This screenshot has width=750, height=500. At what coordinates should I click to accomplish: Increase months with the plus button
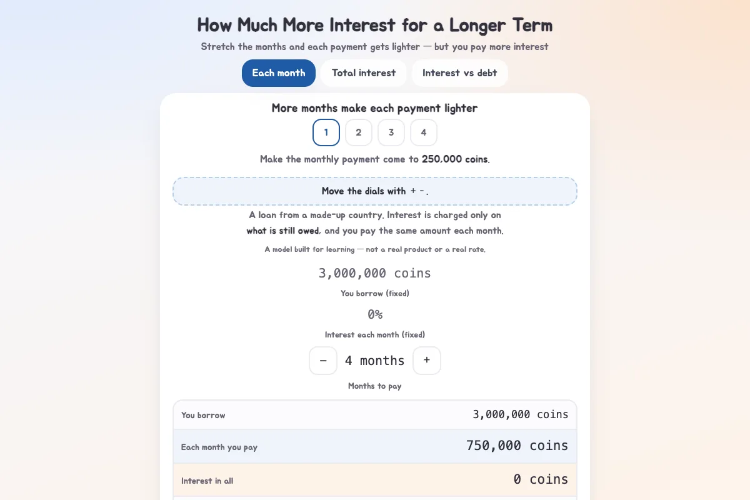pos(427,361)
